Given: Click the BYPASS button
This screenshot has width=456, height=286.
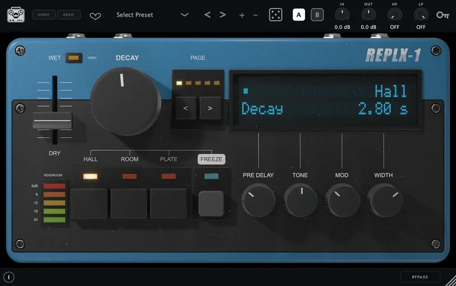Looking at the screenshot, I should pos(420,277).
